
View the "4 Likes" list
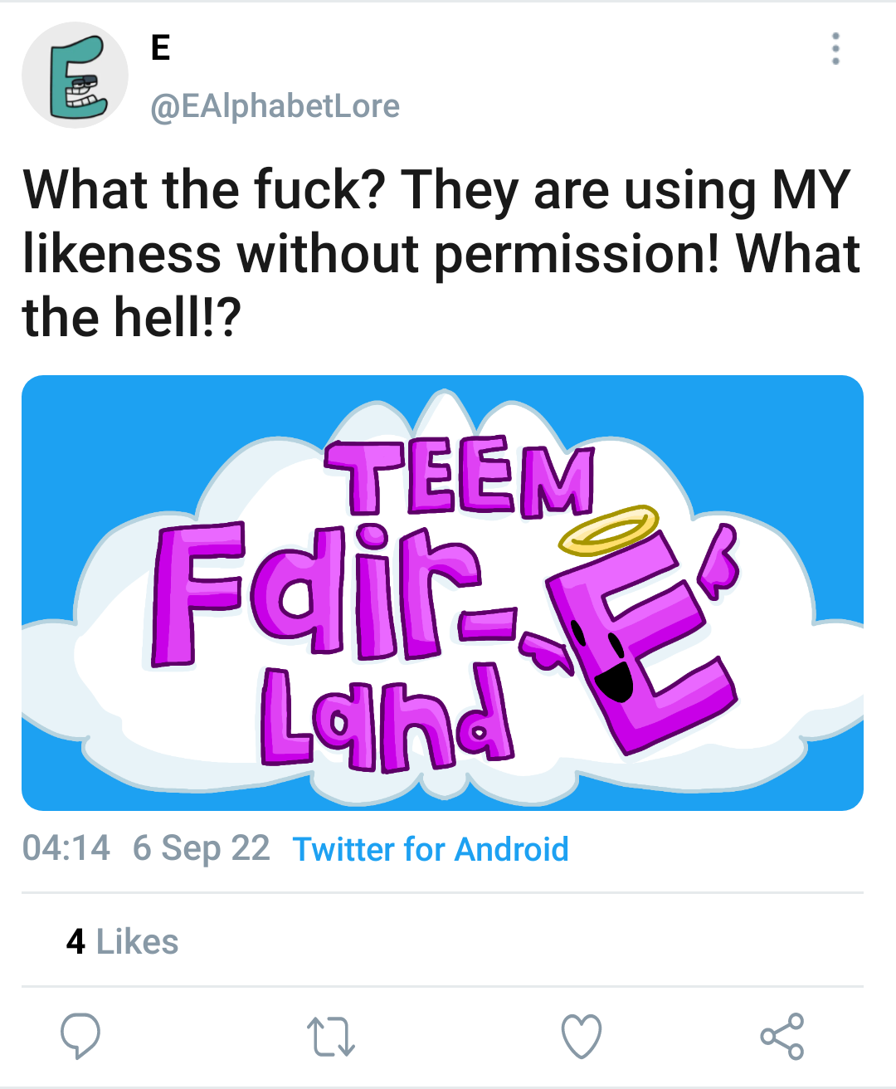pos(123,942)
